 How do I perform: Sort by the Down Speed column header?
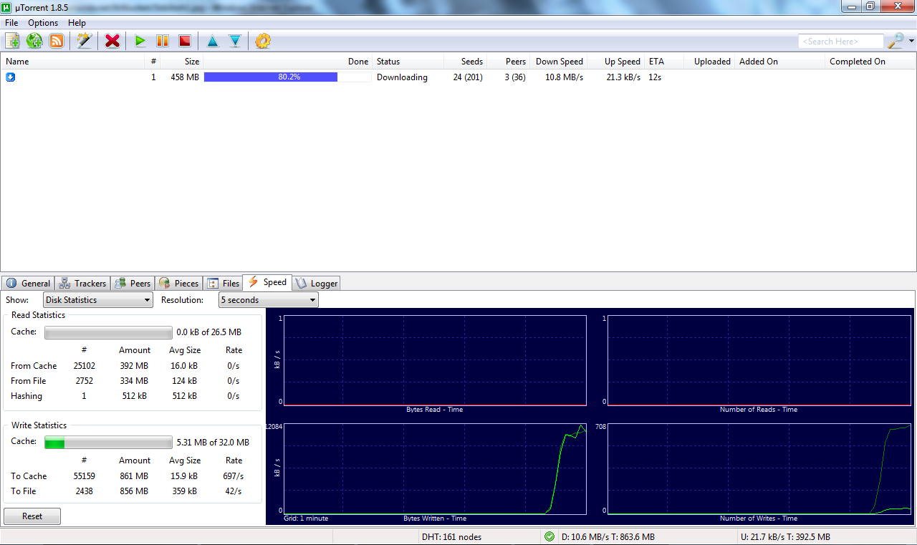(558, 62)
